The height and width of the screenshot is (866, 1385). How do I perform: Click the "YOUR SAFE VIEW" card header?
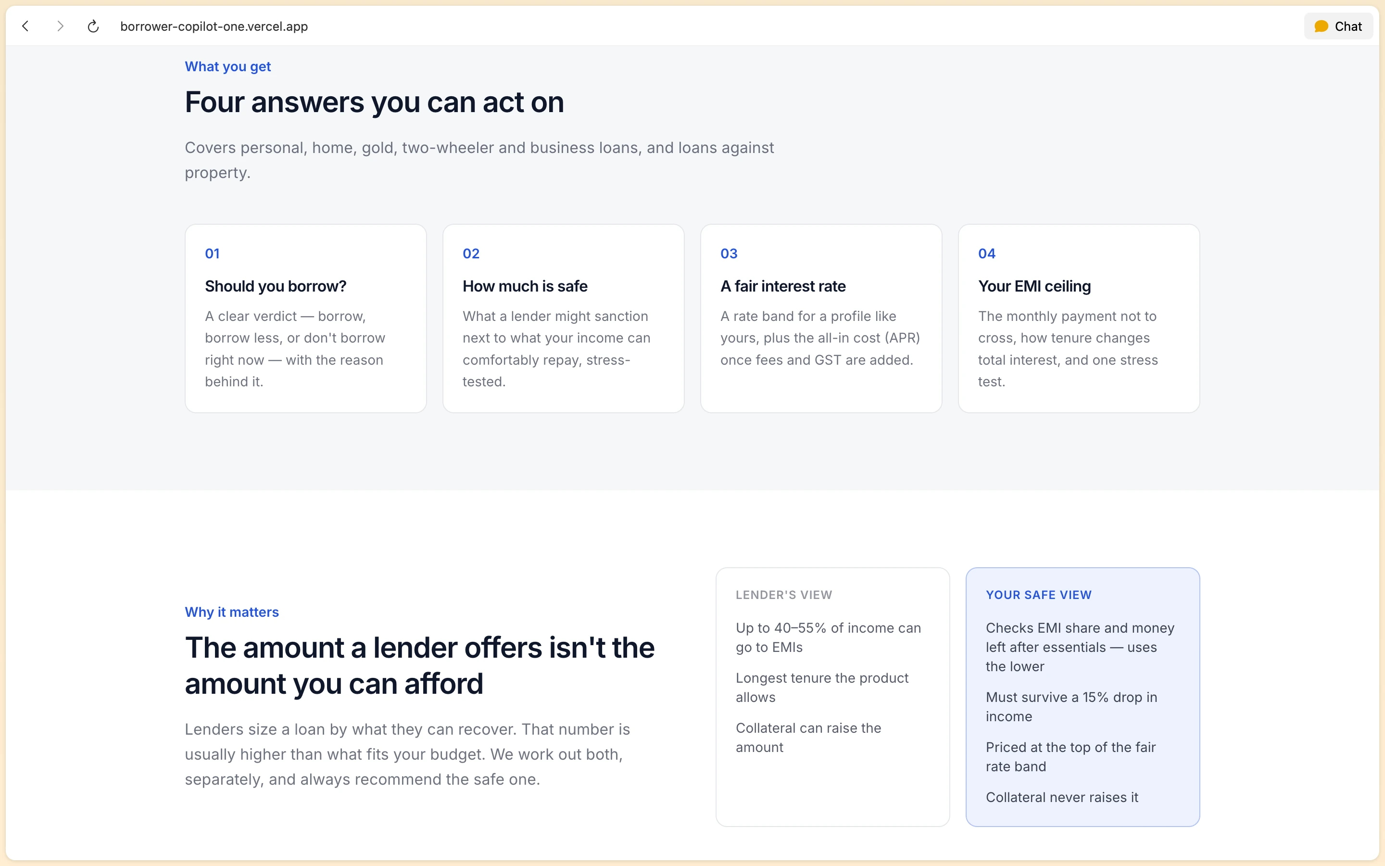click(x=1039, y=595)
